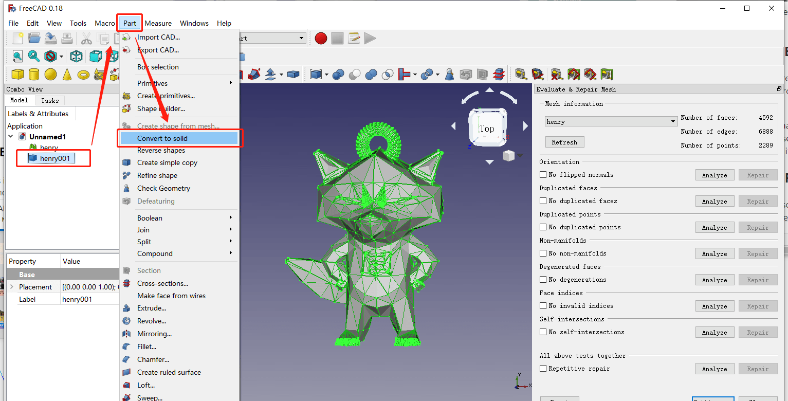This screenshot has height=401, width=788.
Task: Switch to the Tasks tab
Action: tap(49, 100)
